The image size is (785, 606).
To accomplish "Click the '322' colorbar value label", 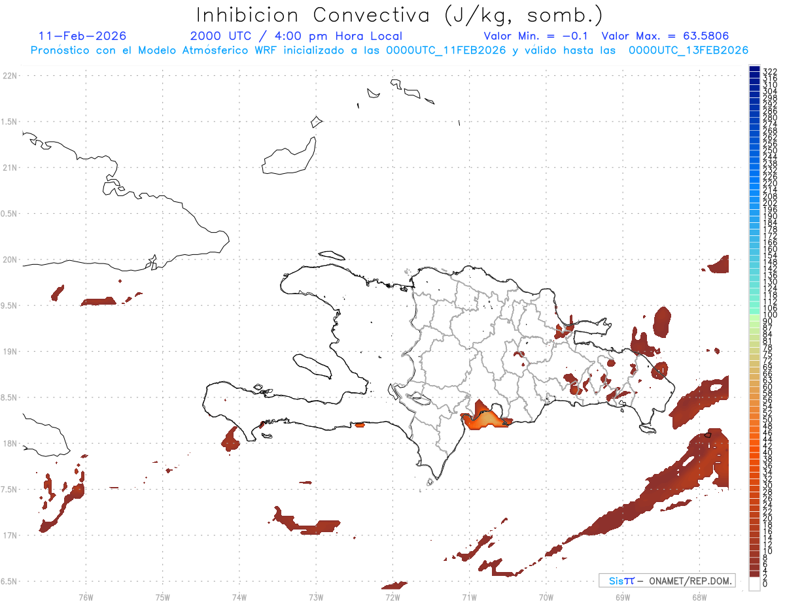I will point(770,71).
